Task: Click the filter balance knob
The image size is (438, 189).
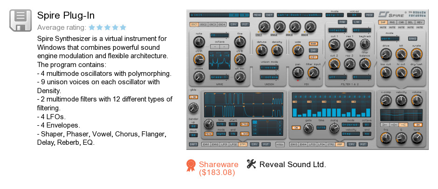Action: click(364, 64)
